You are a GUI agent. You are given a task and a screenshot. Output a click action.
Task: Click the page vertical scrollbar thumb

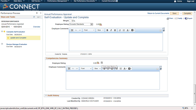coord(195,94)
